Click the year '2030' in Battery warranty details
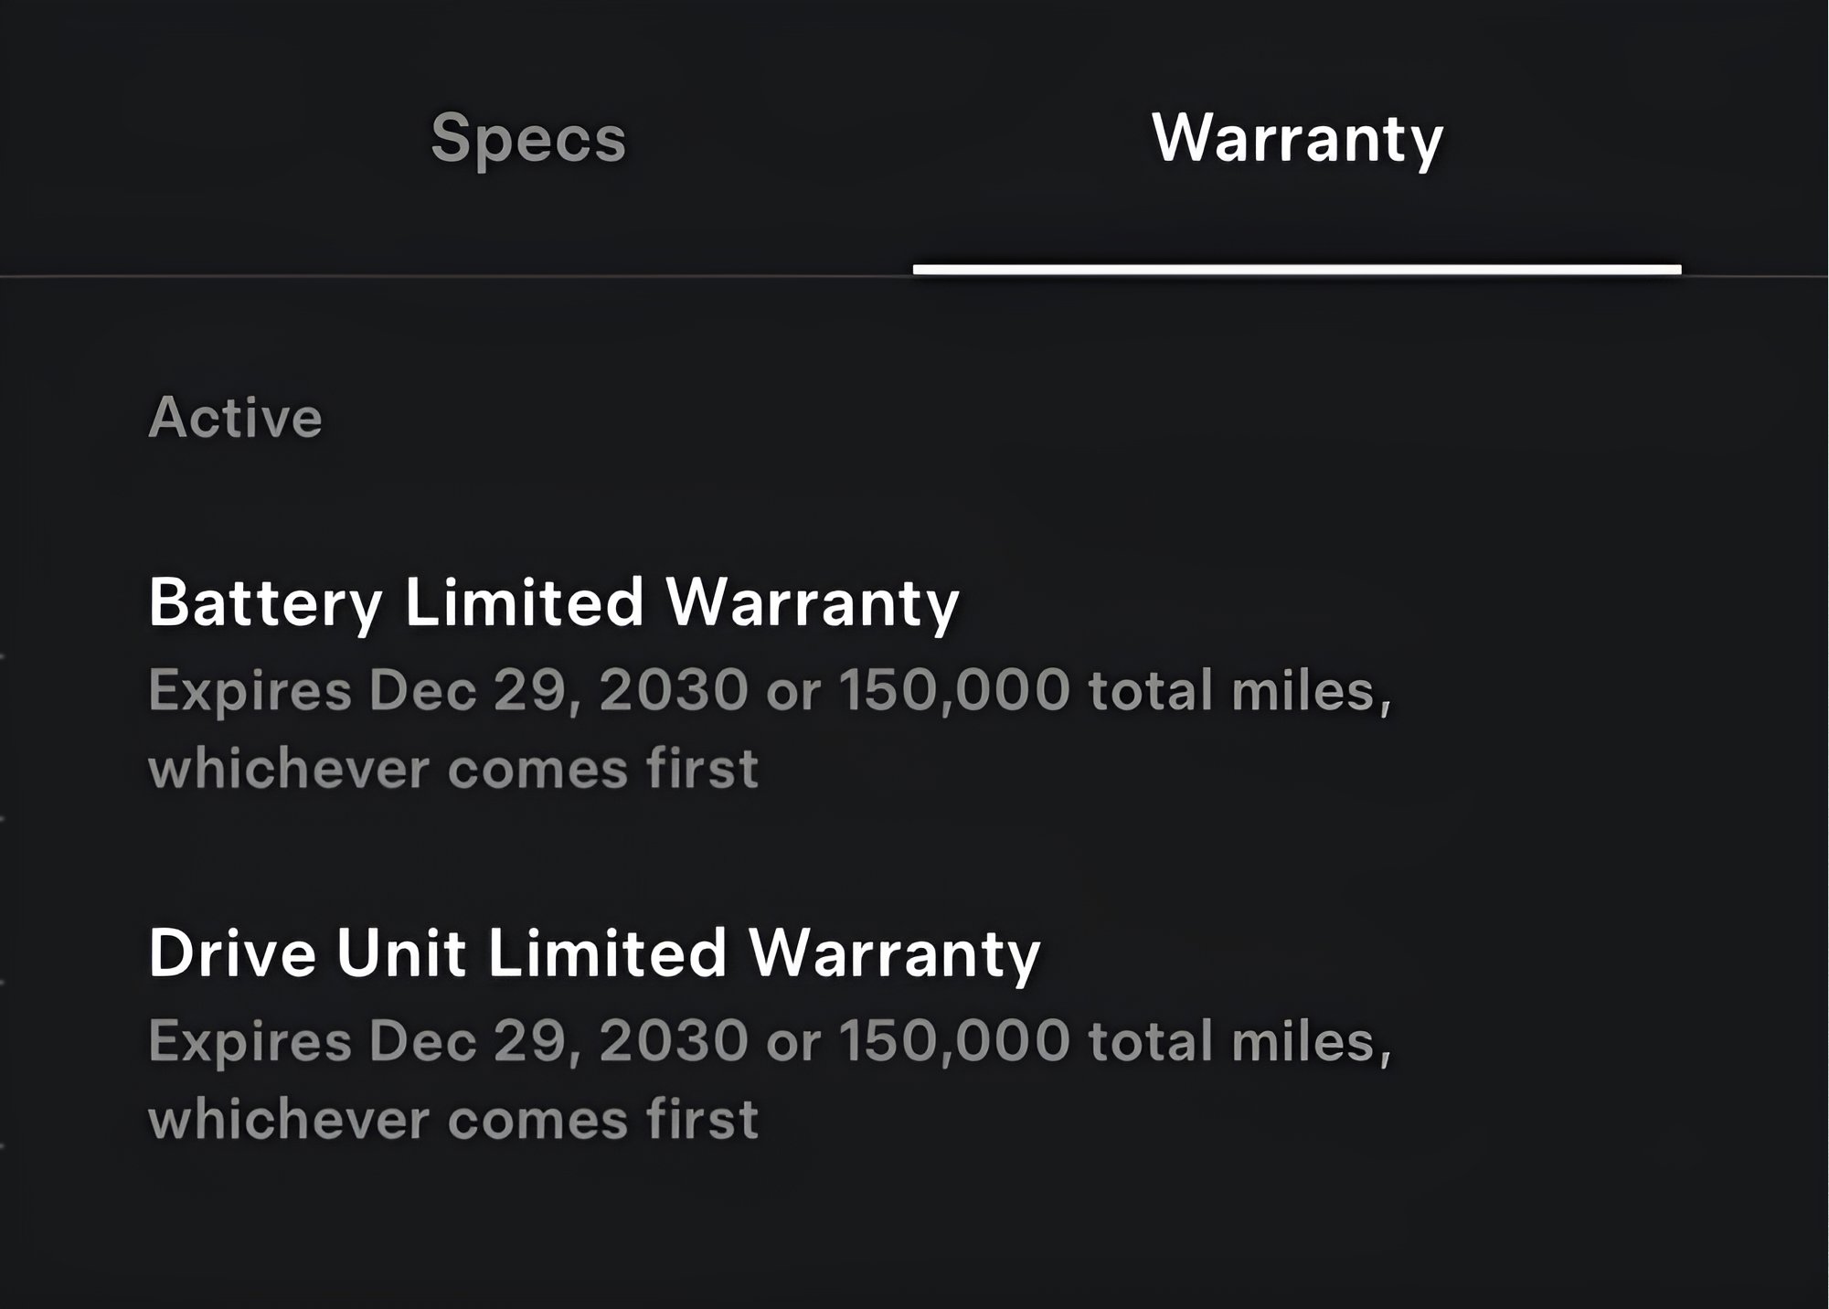The width and height of the screenshot is (1829, 1309). click(x=674, y=690)
